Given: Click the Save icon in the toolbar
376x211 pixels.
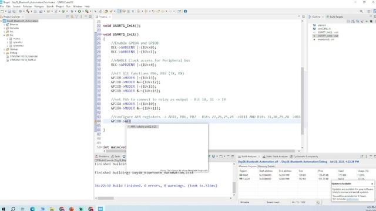Looking at the screenshot, I should point(9,11).
